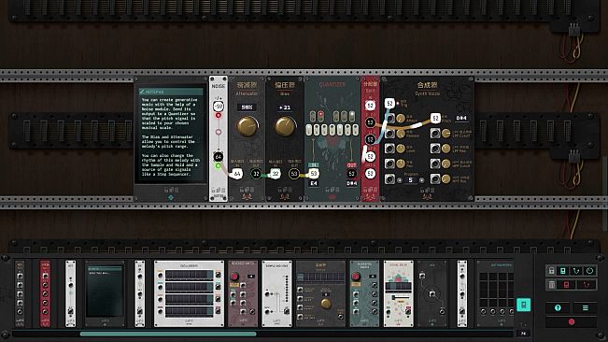This screenshot has width=608, height=342.
Task: Start recording with the red dot button
Action: point(572,321)
